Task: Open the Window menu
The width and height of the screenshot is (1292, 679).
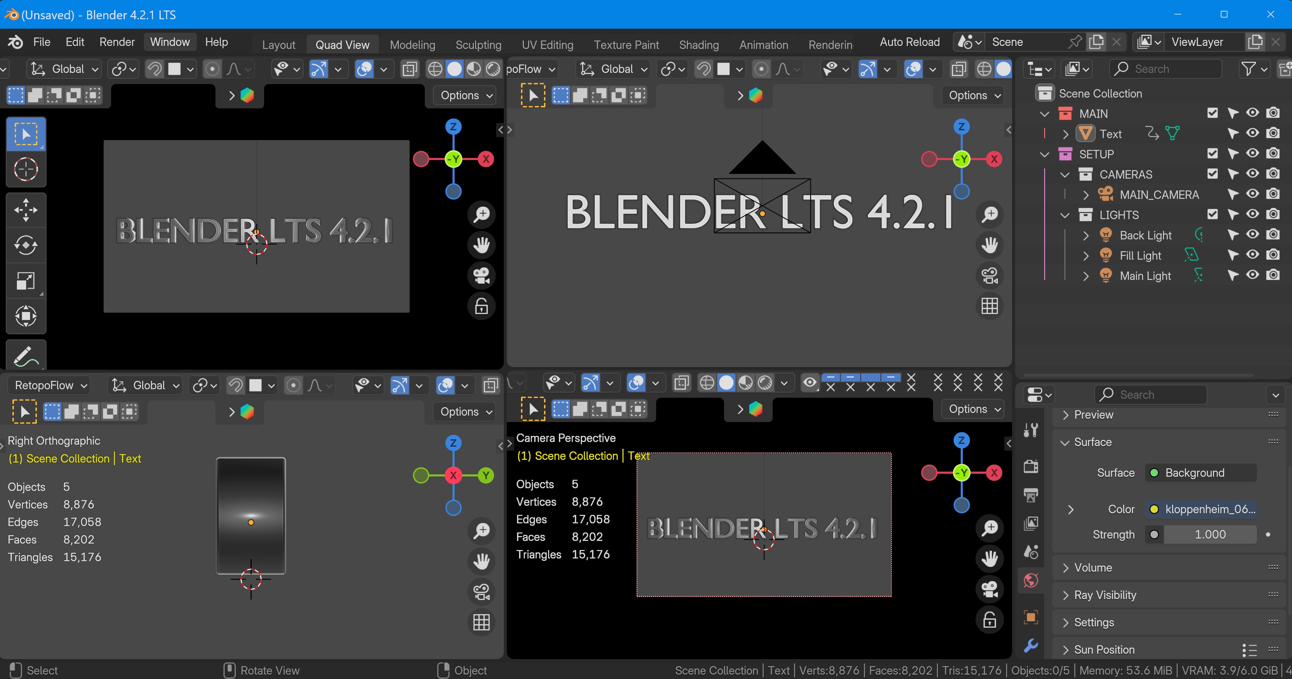Action: coord(170,42)
